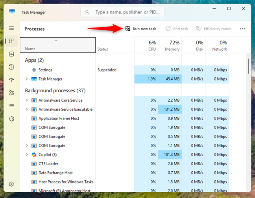Click the processes list vertical scrollbar
Image resolution: width=255 pixels, height=198 pixels.
[248, 65]
